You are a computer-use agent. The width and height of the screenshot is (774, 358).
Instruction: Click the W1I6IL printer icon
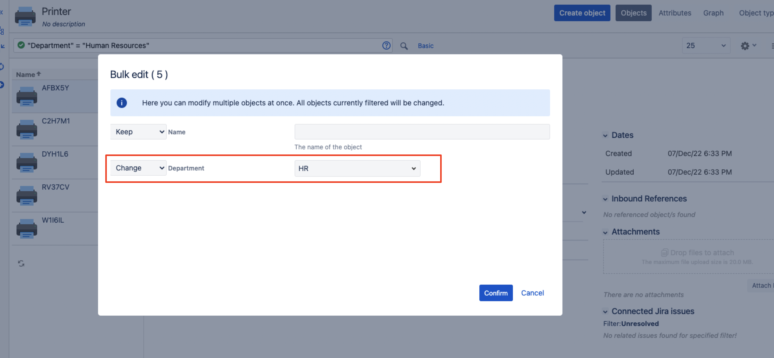(x=27, y=228)
